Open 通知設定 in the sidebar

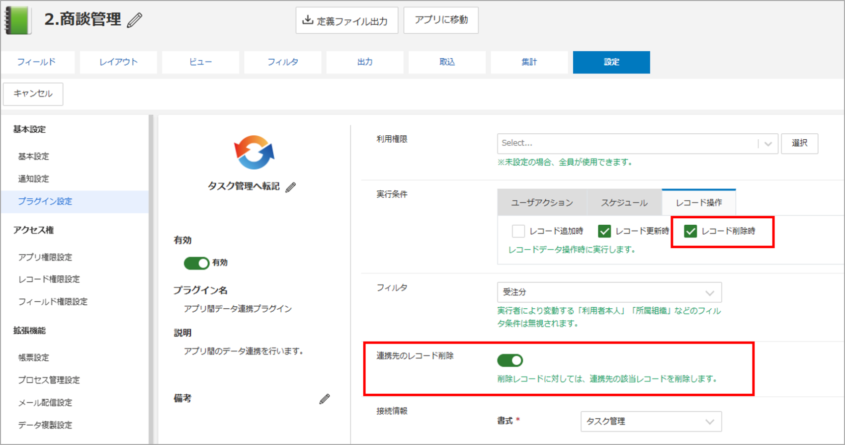point(34,178)
